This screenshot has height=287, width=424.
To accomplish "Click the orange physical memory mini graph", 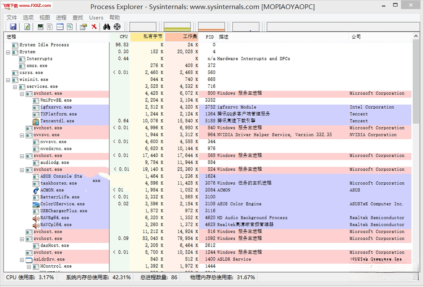I will (x=211, y=27).
